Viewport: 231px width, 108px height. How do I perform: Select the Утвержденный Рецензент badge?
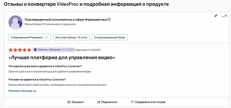tap(30, 37)
